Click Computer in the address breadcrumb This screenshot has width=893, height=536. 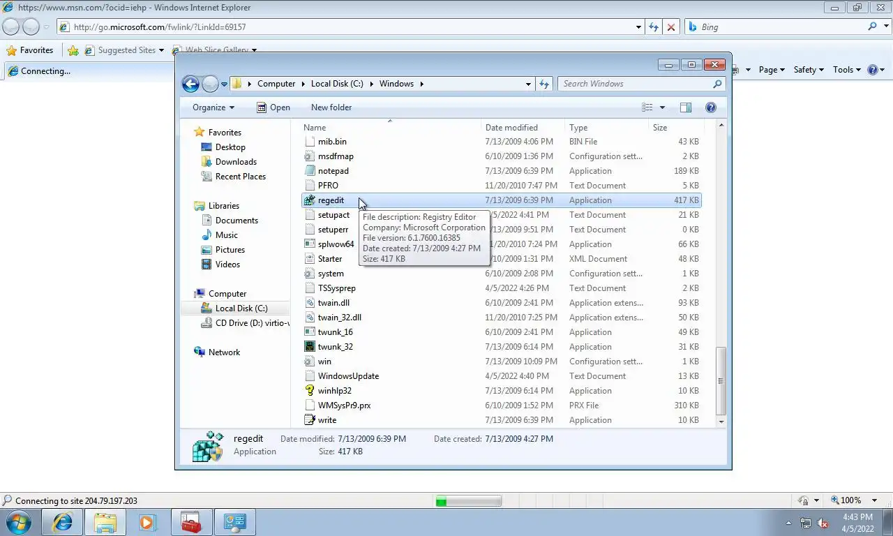pos(276,84)
